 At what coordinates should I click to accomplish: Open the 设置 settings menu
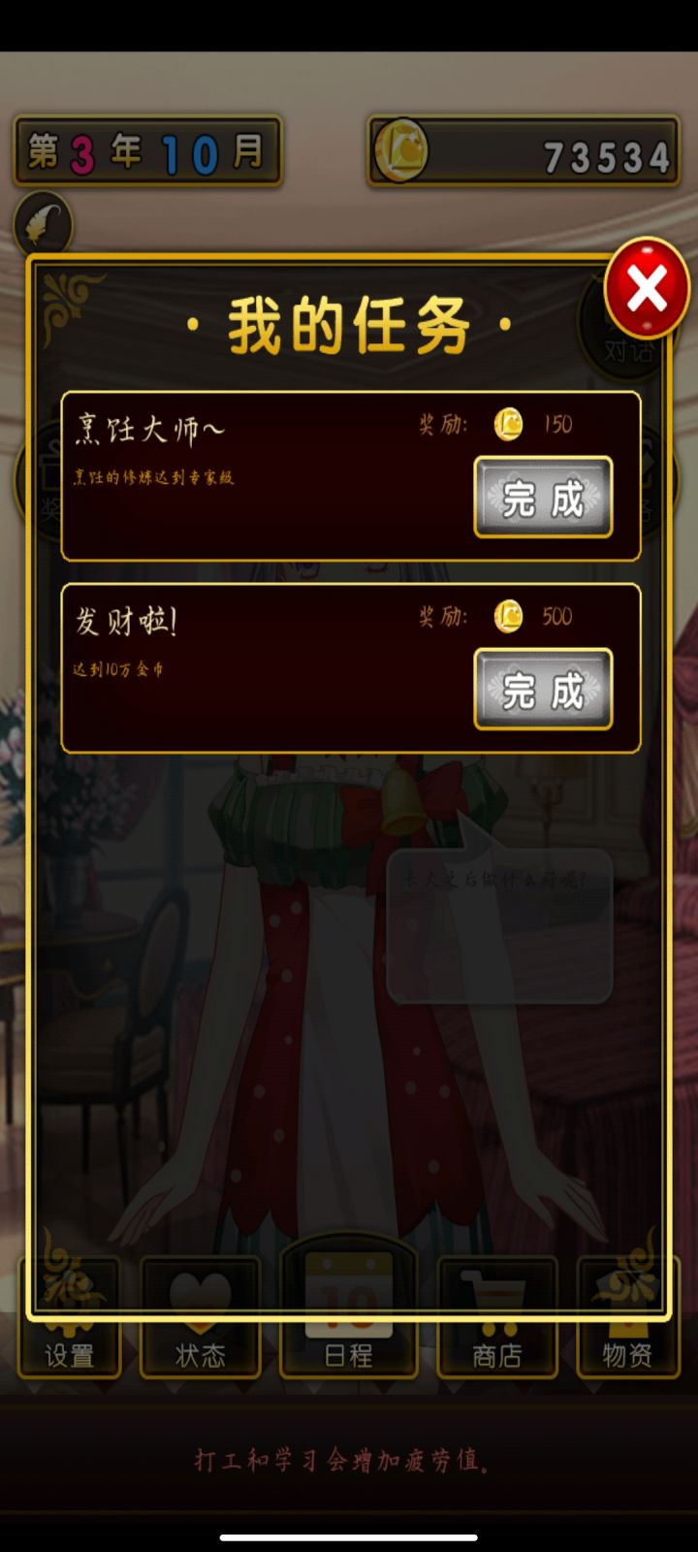(69, 1316)
